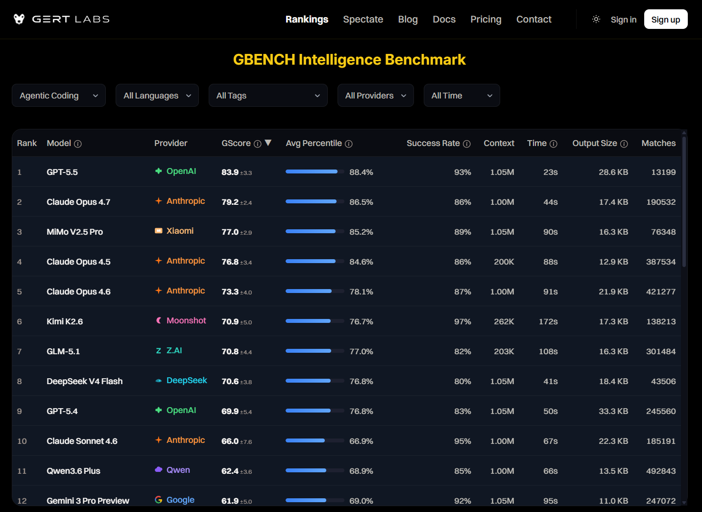Click the DeepSeek provider whale icon
702x512 pixels.
click(x=159, y=380)
